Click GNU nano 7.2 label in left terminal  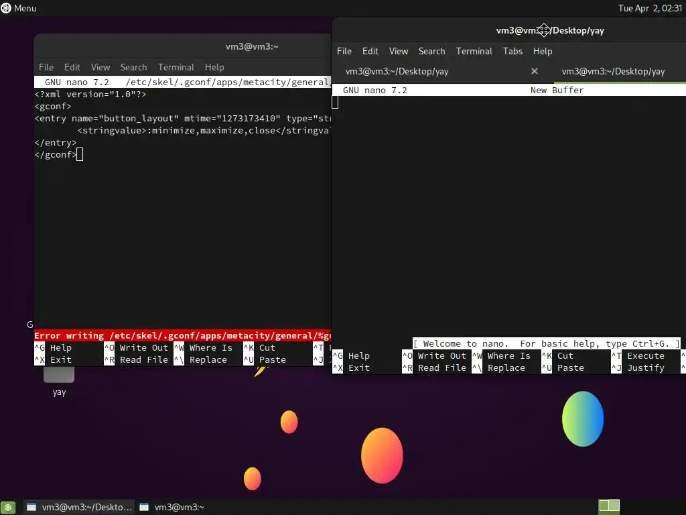pyautogui.click(x=77, y=82)
